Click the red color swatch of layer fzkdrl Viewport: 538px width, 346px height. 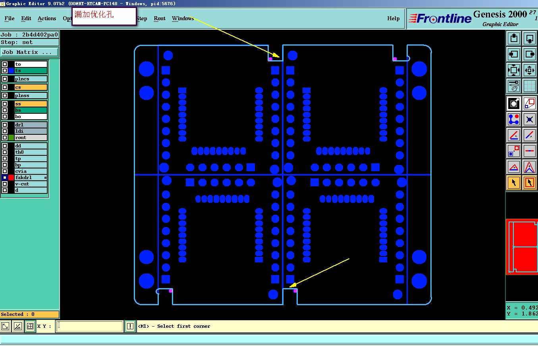point(11,178)
